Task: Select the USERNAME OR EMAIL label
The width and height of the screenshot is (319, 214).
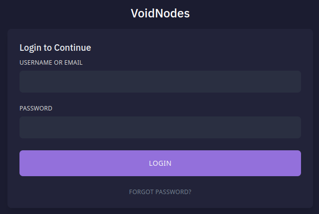Action: point(51,63)
